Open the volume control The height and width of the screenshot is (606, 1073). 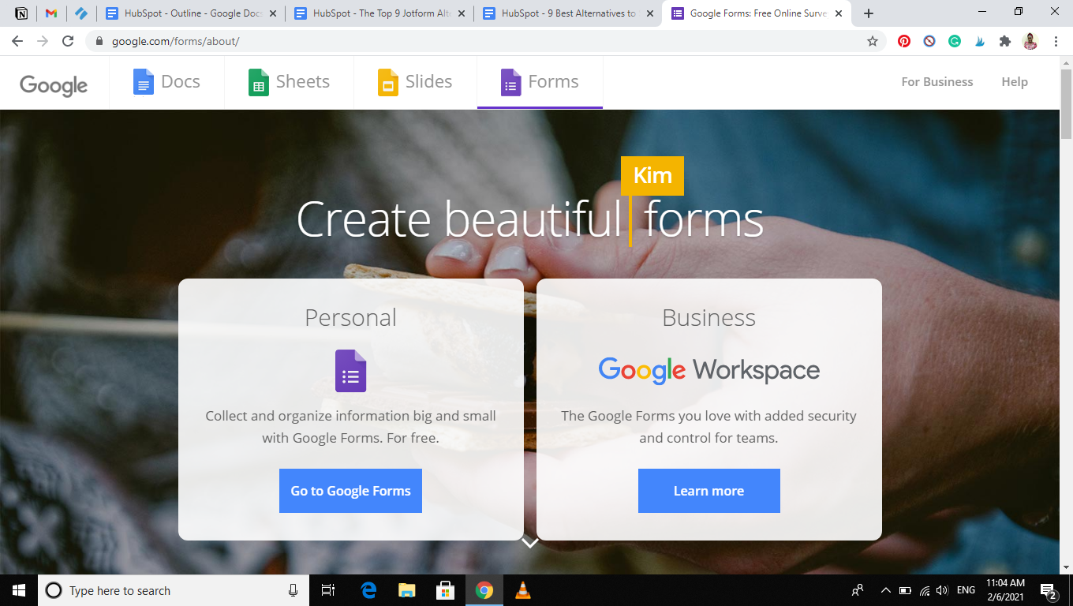coord(942,590)
